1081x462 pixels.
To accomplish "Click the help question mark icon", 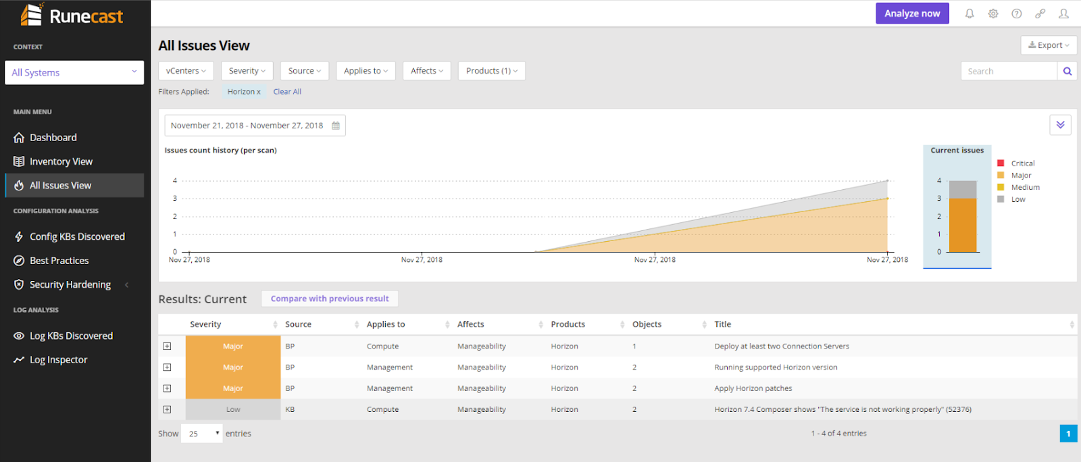I will tap(1017, 14).
